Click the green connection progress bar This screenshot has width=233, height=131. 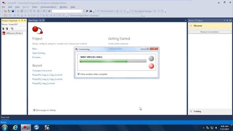coord(113,61)
